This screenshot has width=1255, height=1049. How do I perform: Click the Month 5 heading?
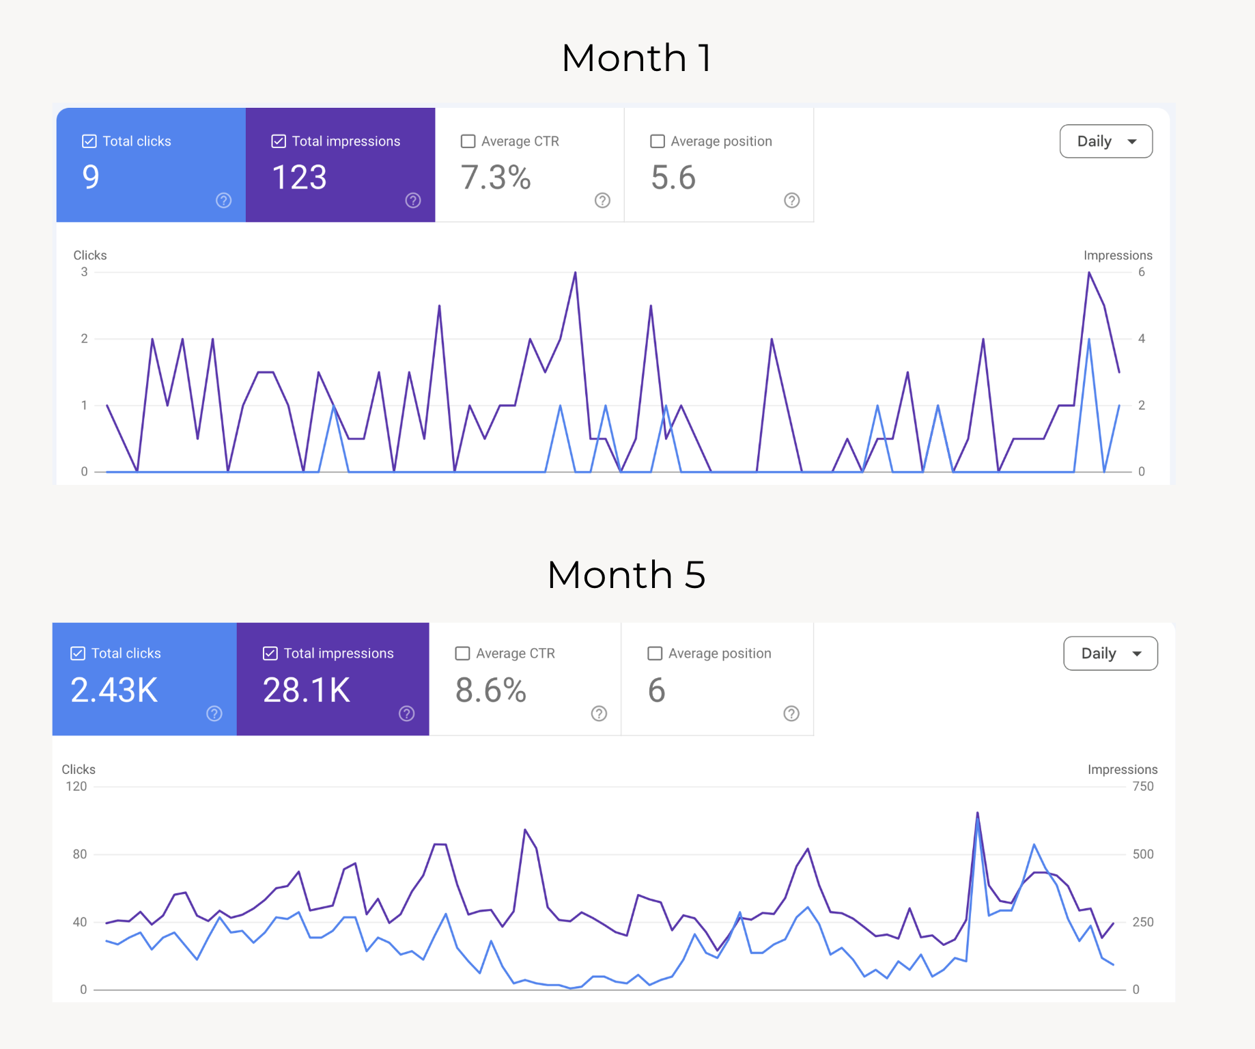click(x=626, y=574)
